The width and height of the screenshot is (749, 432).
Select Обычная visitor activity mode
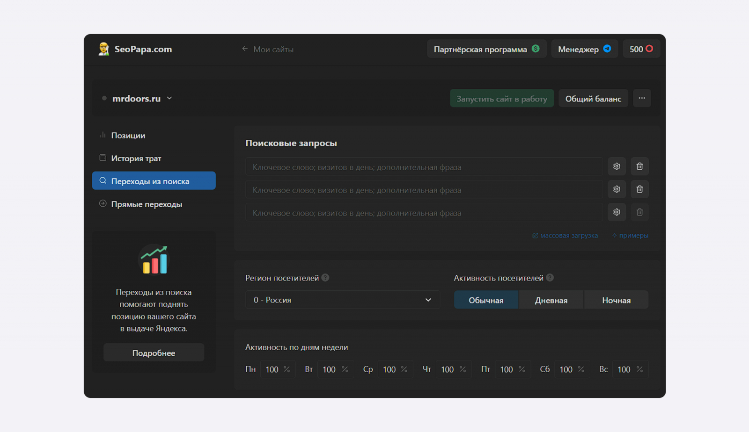(486, 300)
